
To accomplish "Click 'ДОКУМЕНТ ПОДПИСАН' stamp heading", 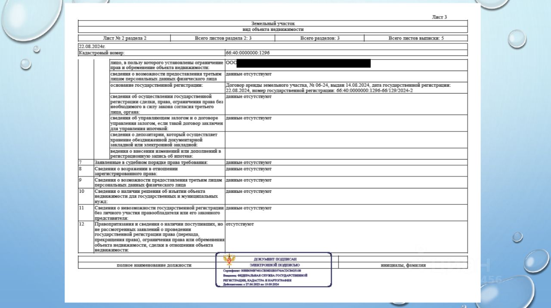I will coord(275,259).
